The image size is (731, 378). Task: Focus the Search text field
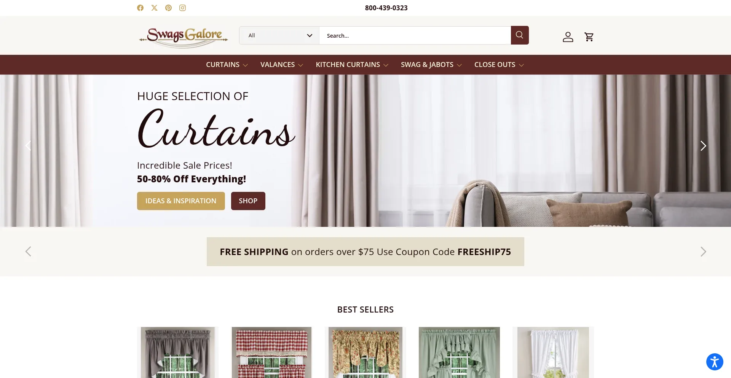point(415,35)
